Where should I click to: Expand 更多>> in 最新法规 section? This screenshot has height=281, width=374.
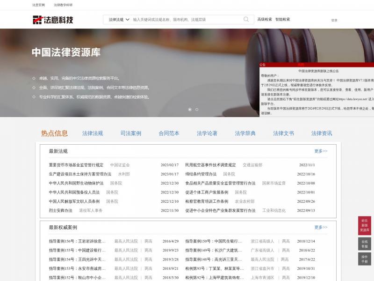(x=321, y=151)
